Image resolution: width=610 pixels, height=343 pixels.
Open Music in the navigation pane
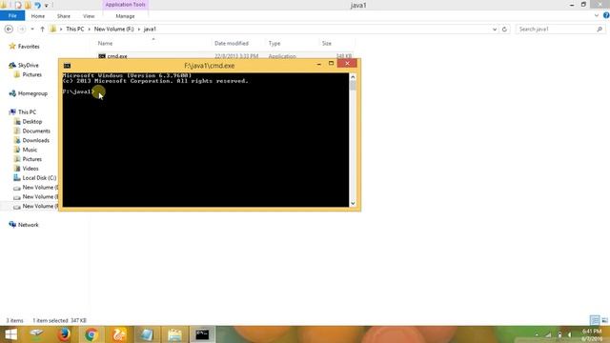click(30, 150)
